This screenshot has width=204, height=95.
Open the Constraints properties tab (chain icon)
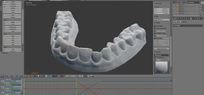(x=189, y=18)
